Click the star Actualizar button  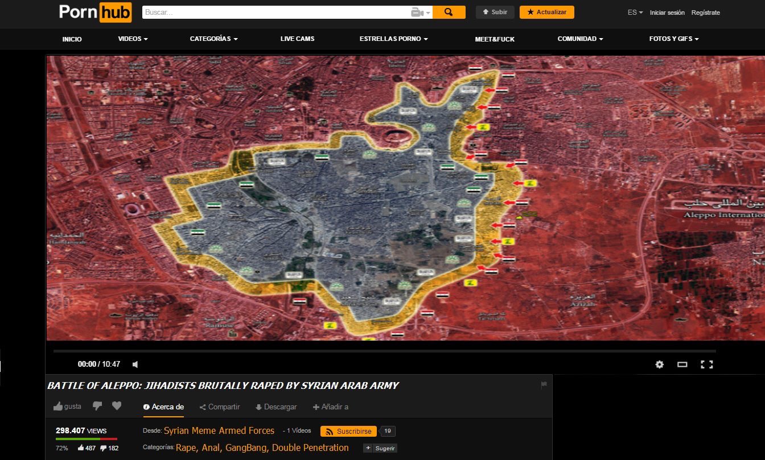546,12
